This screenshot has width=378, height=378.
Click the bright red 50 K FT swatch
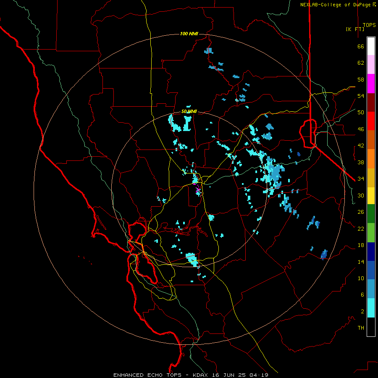371,121
